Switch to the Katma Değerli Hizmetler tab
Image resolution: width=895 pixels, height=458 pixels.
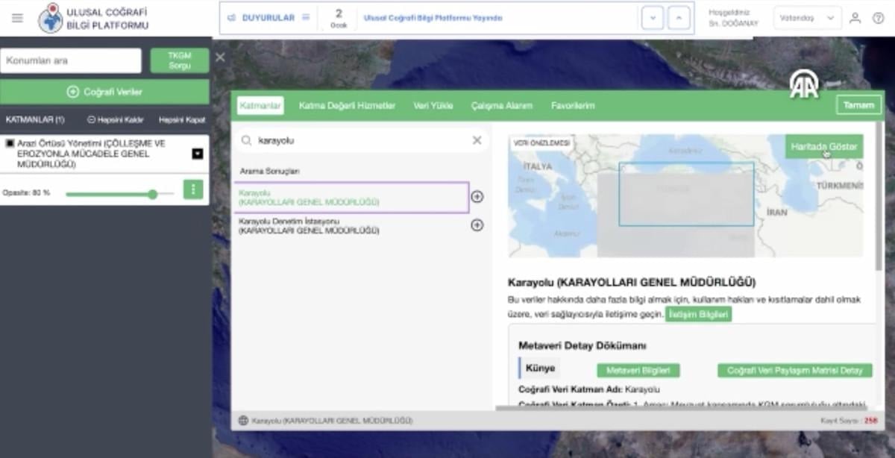point(347,106)
